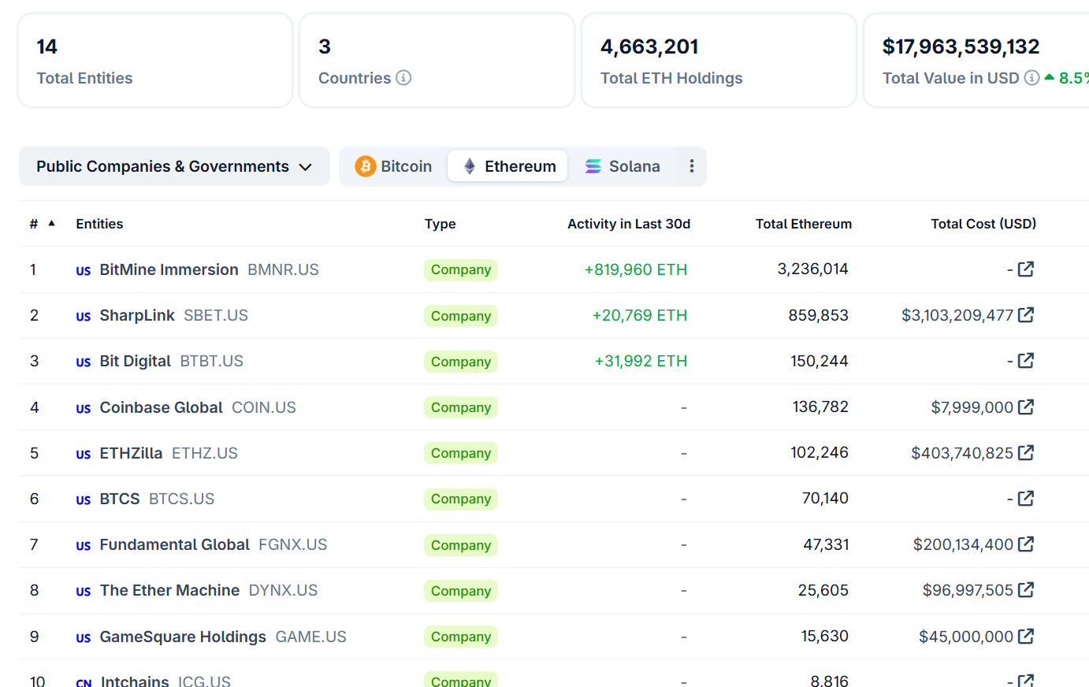Viewport: 1089px width, 687px height.
Task: Click external link icon in Coinbase Global row
Action: (x=1025, y=407)
